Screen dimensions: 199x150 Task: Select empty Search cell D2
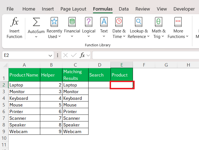pyautogui.click(x=99, y=85)
